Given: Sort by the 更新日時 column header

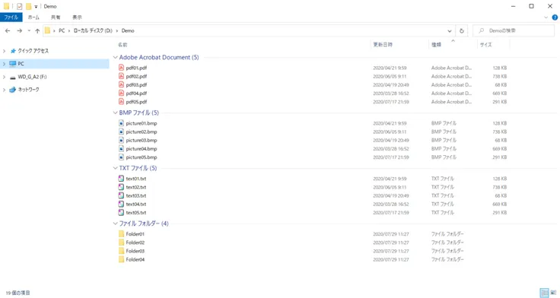Looking at the screenshot, I should (383, 45).
